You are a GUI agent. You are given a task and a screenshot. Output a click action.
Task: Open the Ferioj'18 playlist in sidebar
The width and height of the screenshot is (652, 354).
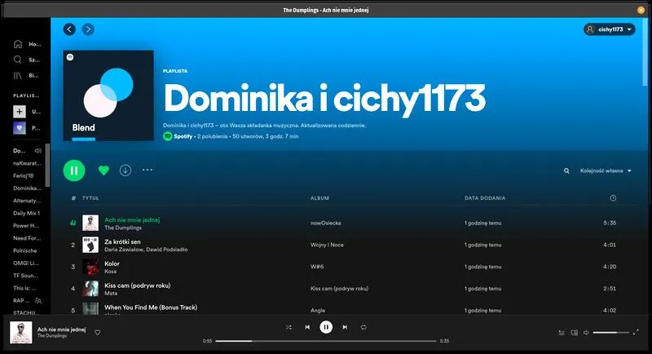pyautogui.click(x=24, y=176)
